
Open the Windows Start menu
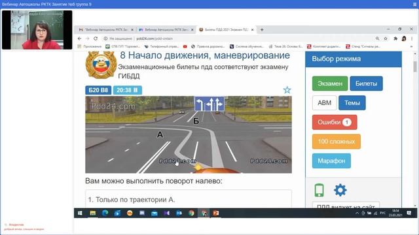(80, 213)
